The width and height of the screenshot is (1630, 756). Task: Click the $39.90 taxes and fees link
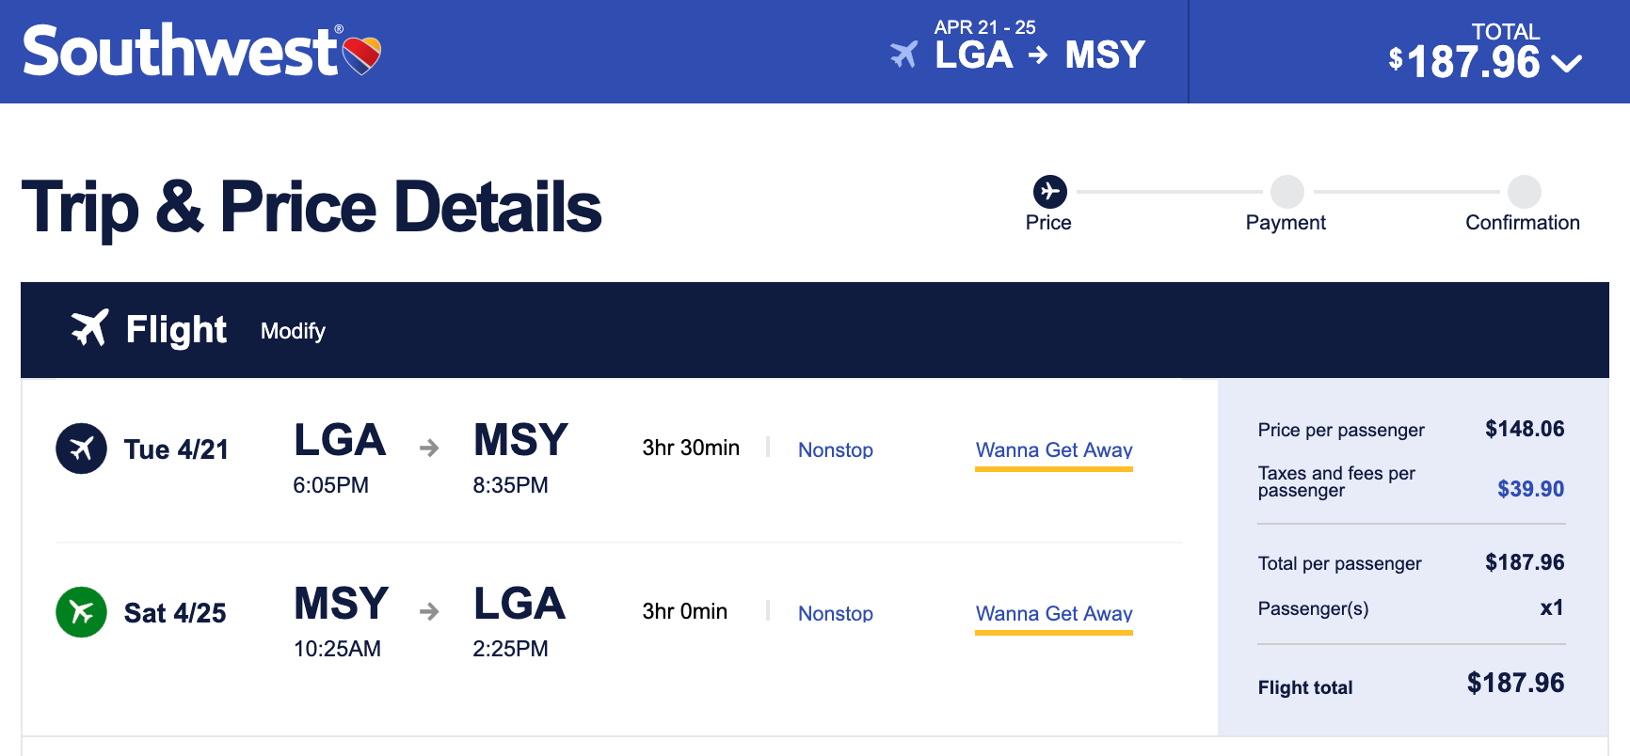(1530, 489)
